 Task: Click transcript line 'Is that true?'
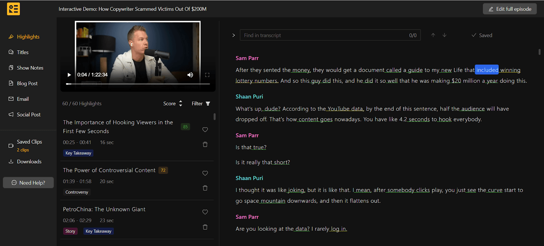click(x=251, y=147)
